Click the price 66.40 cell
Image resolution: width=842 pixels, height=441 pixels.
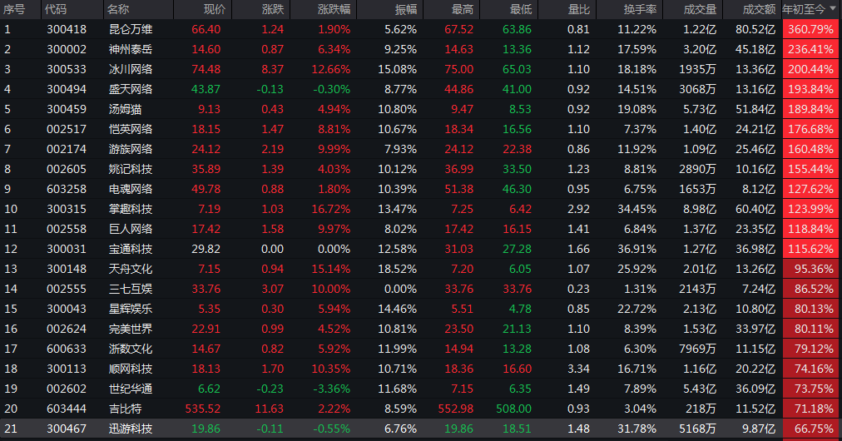(x=206, y=29)
